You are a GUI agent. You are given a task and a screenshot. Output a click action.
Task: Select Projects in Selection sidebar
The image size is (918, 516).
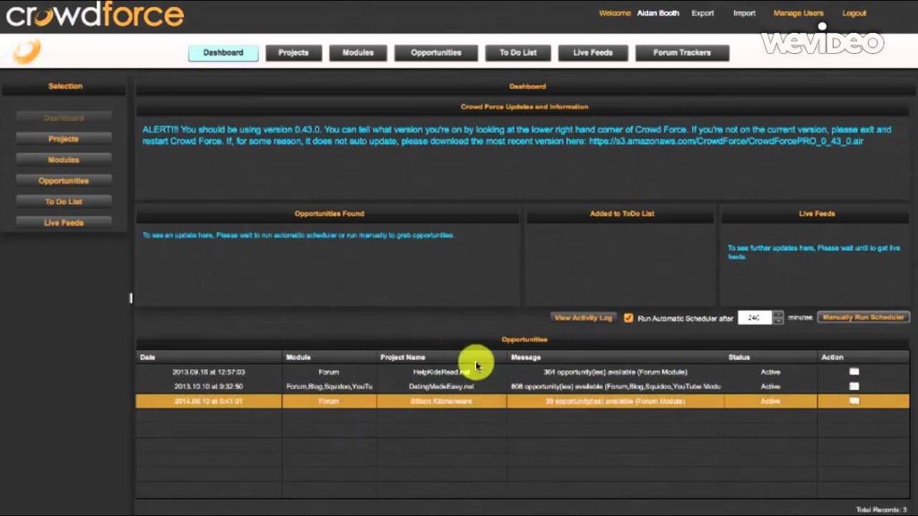[64, 139]
